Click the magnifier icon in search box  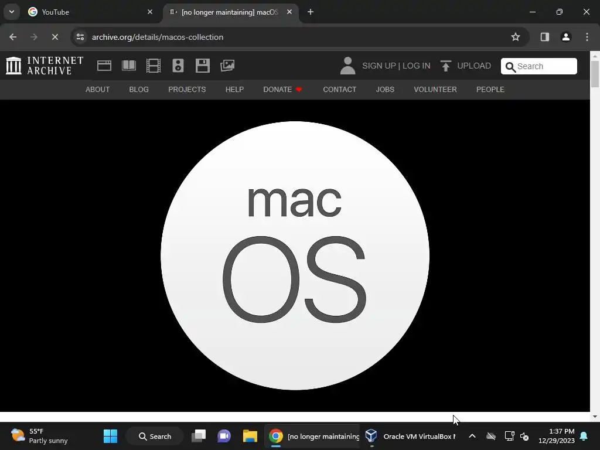click(510, 67)
